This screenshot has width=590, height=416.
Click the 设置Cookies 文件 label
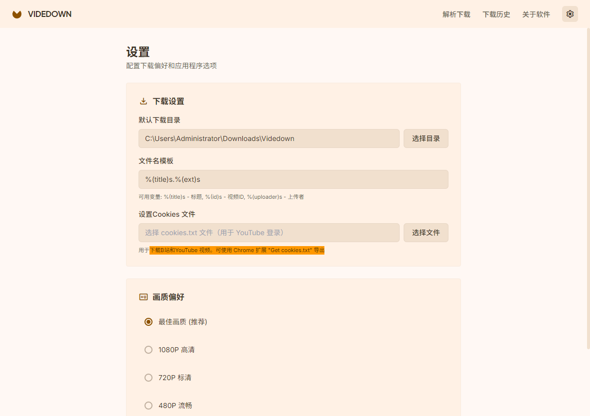(167, 214)
